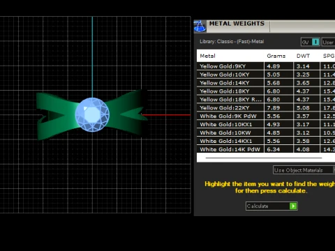Image resolution: width=335 pixels, height=251 pixels.
Task: Select the White Gold:10KX1 row
Action: 266,125
